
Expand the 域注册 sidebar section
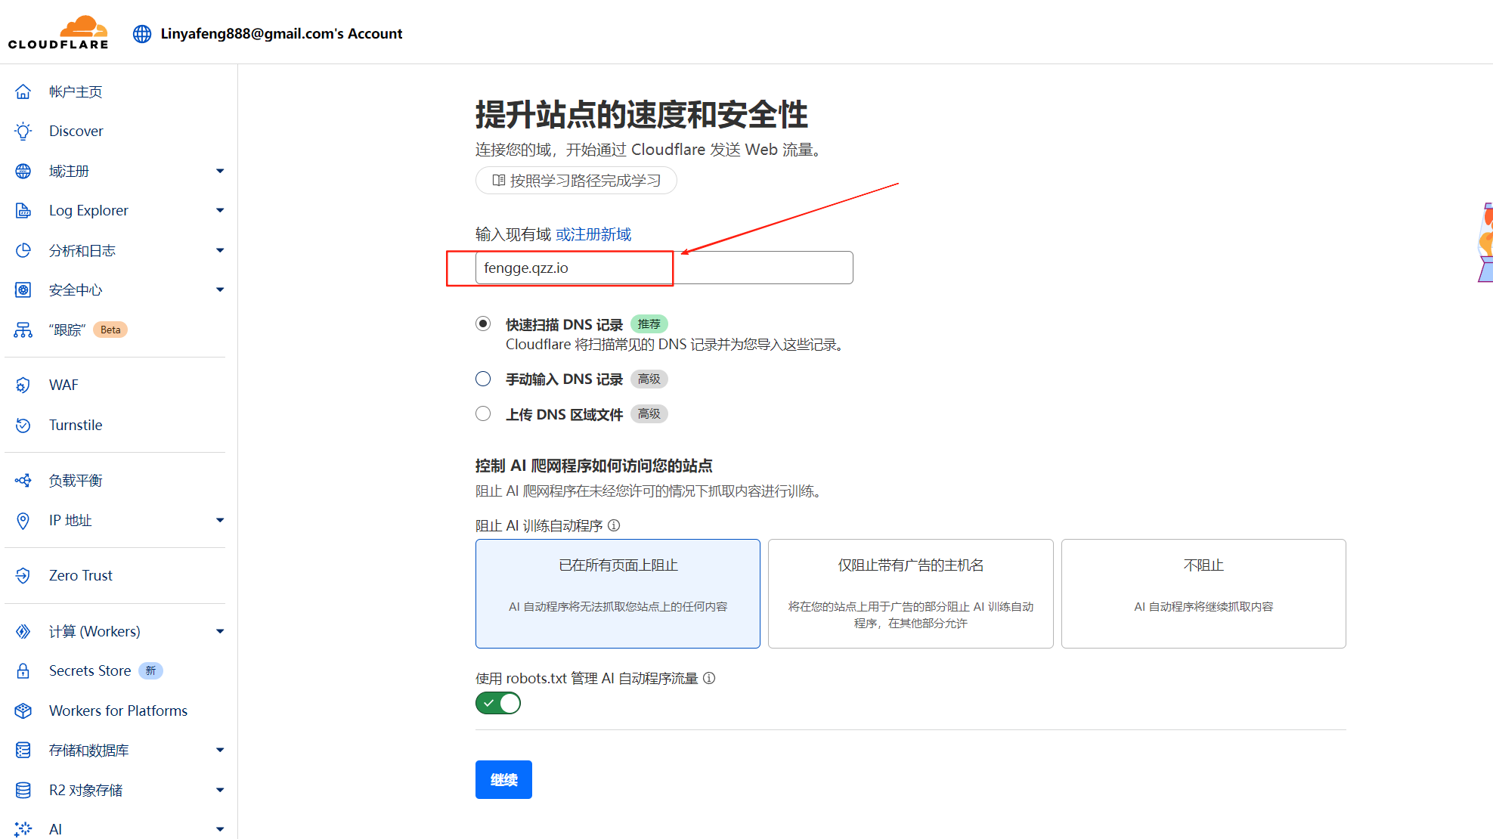point(220,171)
